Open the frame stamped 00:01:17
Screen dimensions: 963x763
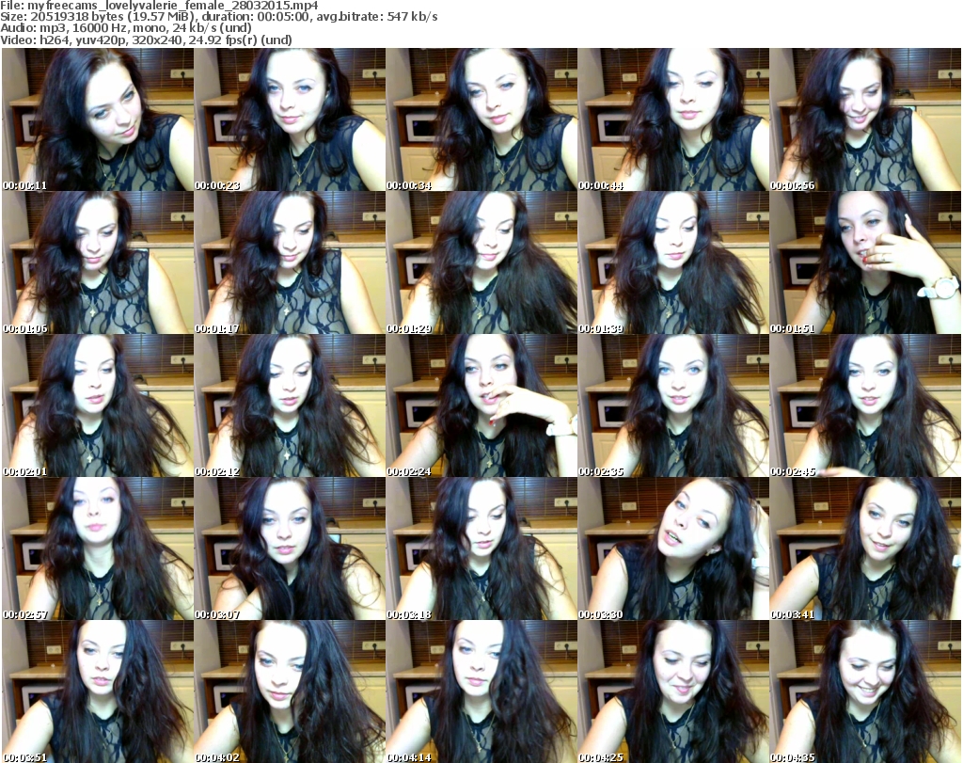(290, 262)
